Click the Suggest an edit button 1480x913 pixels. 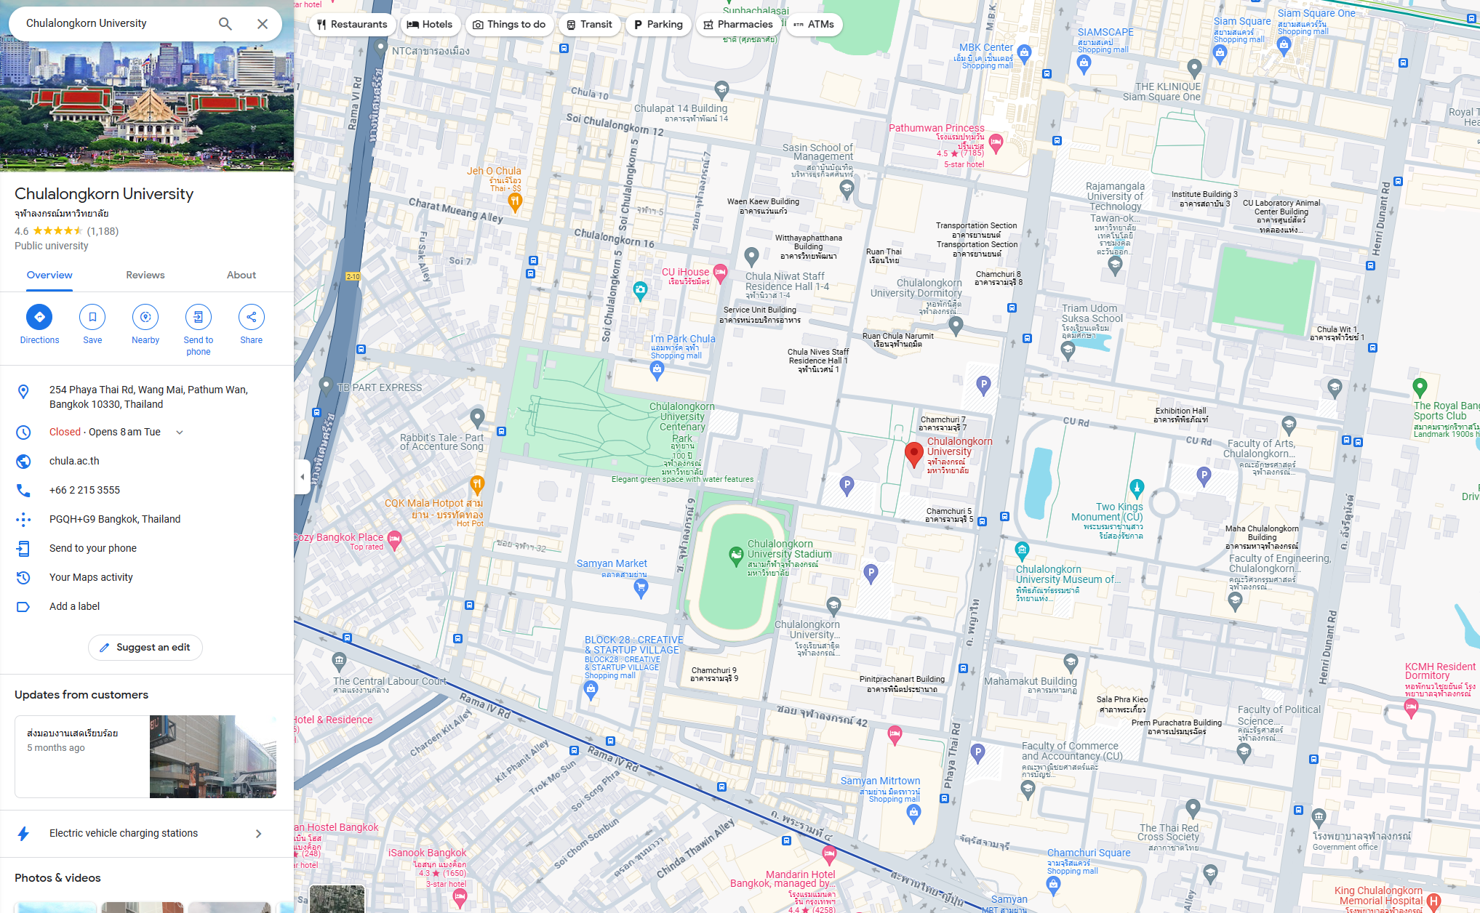coord(145,648)
